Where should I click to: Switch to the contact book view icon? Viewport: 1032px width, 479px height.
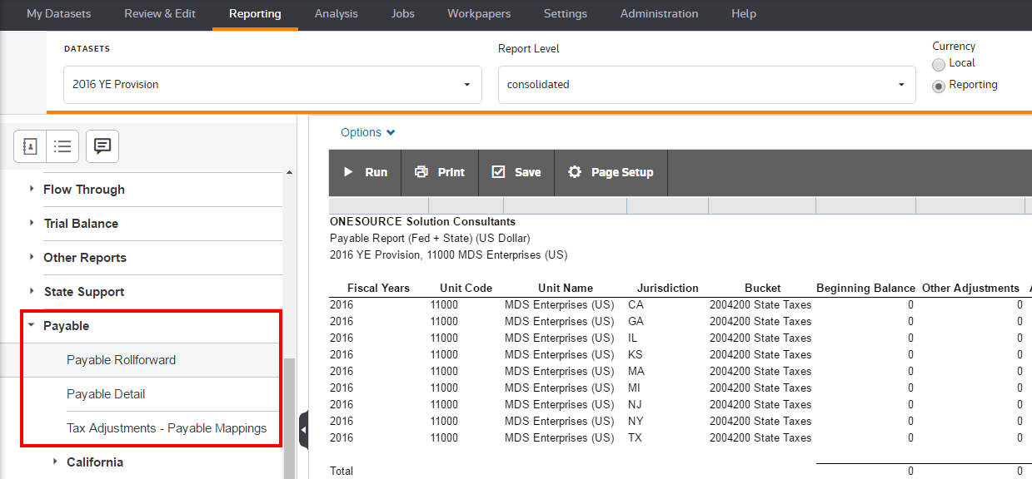(30, 146)
